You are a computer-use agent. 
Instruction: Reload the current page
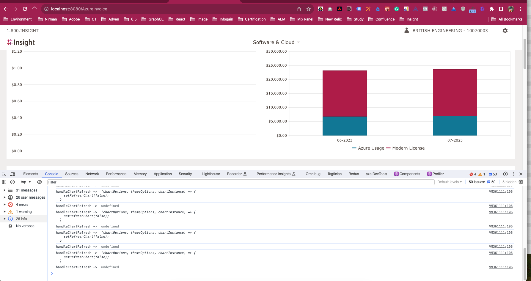[25, 9]
